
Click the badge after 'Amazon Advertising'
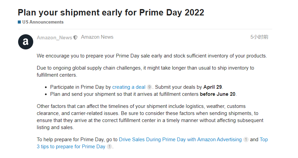[246, 140]
